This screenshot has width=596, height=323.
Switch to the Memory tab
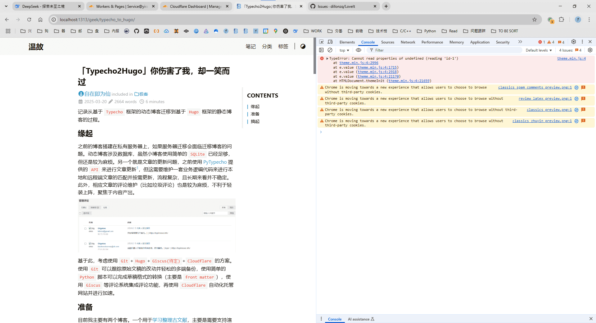coord(457,42)
